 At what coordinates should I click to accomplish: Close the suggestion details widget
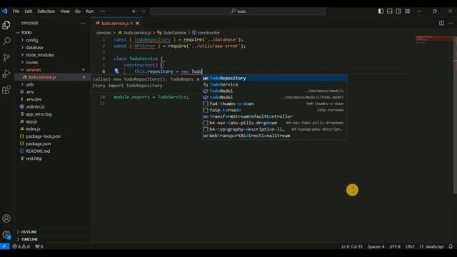click(198, 79)
